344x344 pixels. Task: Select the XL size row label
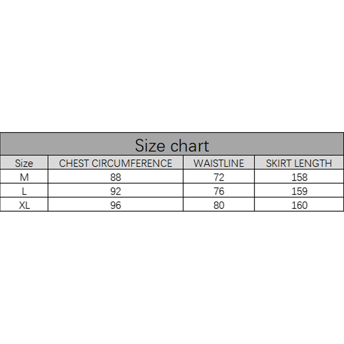tap(24, 205)
